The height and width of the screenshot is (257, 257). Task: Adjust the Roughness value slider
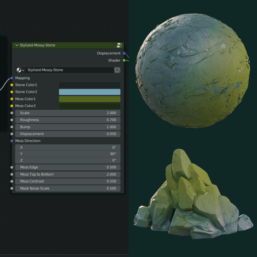(x=68, y=120)
